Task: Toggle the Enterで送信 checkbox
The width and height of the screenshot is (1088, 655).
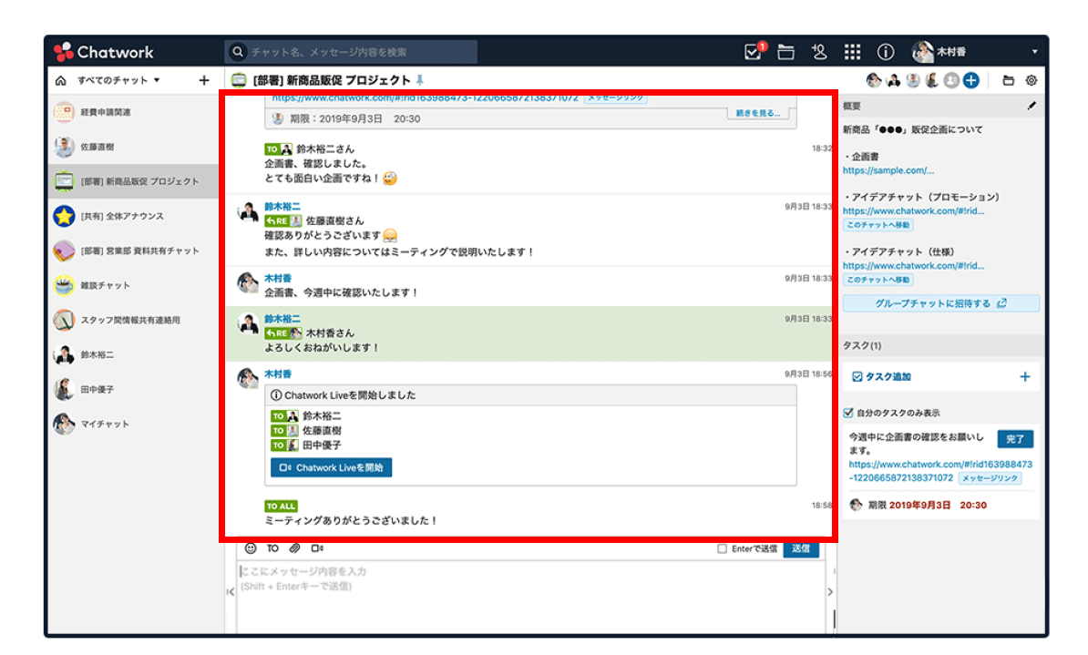Action: pos(722,549)
